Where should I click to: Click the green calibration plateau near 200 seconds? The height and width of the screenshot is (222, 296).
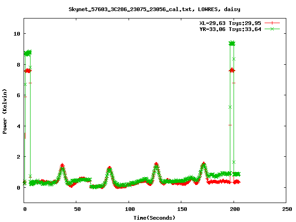tap(232, 43)
